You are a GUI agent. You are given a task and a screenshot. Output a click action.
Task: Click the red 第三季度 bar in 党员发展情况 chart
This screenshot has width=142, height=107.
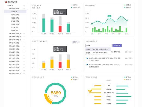[x=60, y=29]
